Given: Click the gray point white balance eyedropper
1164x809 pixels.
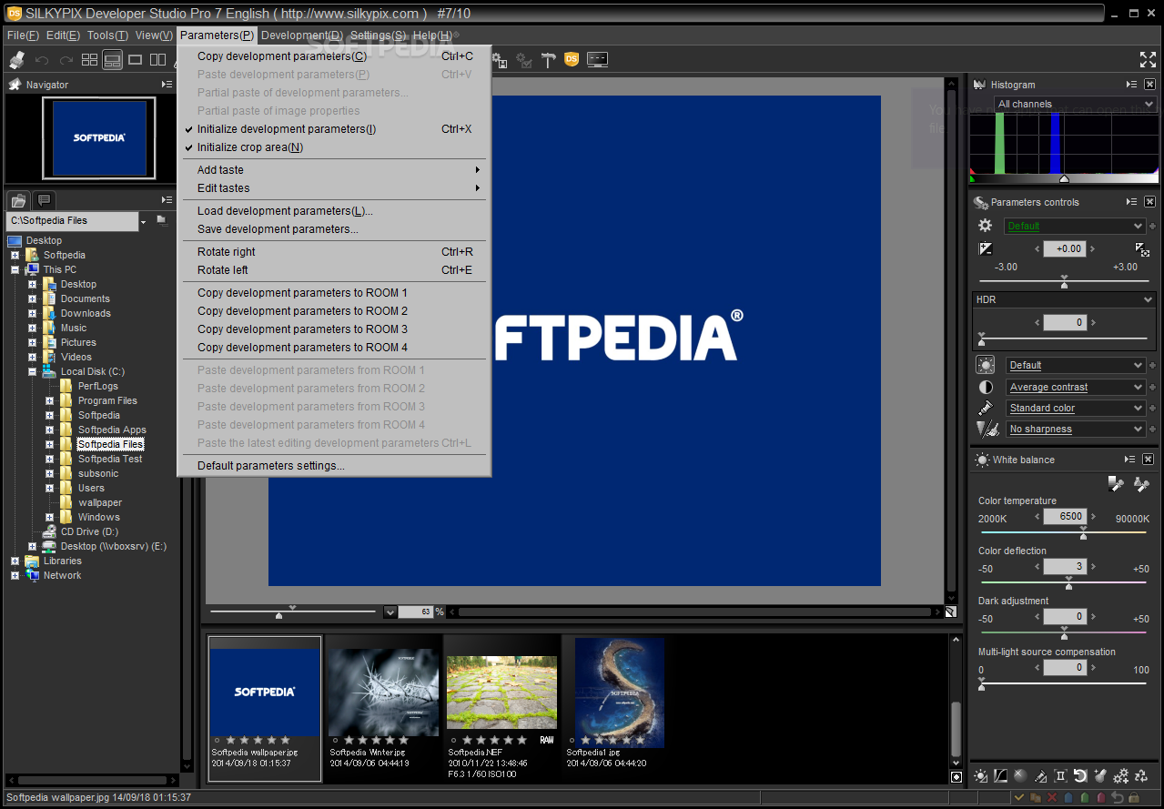Looking at the screenshot, I should click(x=1116, y=484).
